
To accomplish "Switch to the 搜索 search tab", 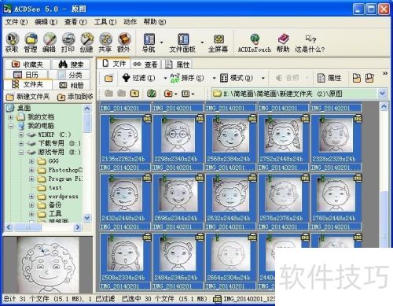I will point(71,65).
